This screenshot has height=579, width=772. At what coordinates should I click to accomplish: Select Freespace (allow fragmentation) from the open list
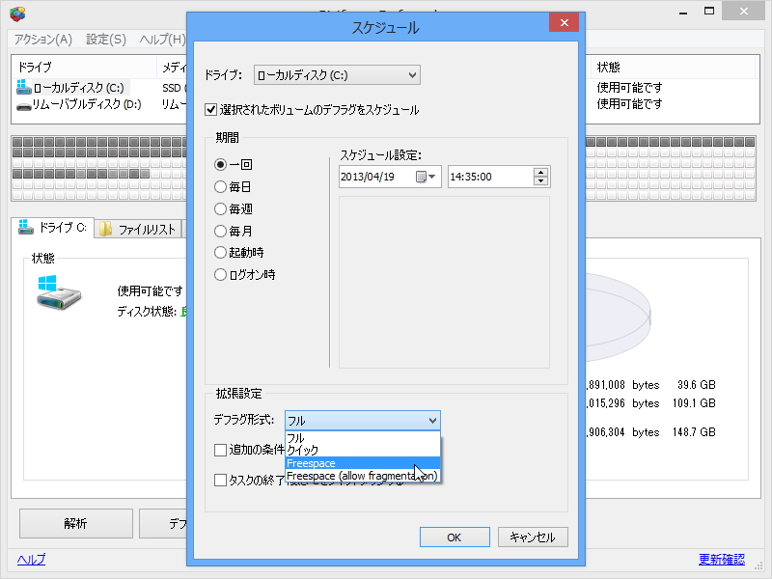(x=362, y=475)
